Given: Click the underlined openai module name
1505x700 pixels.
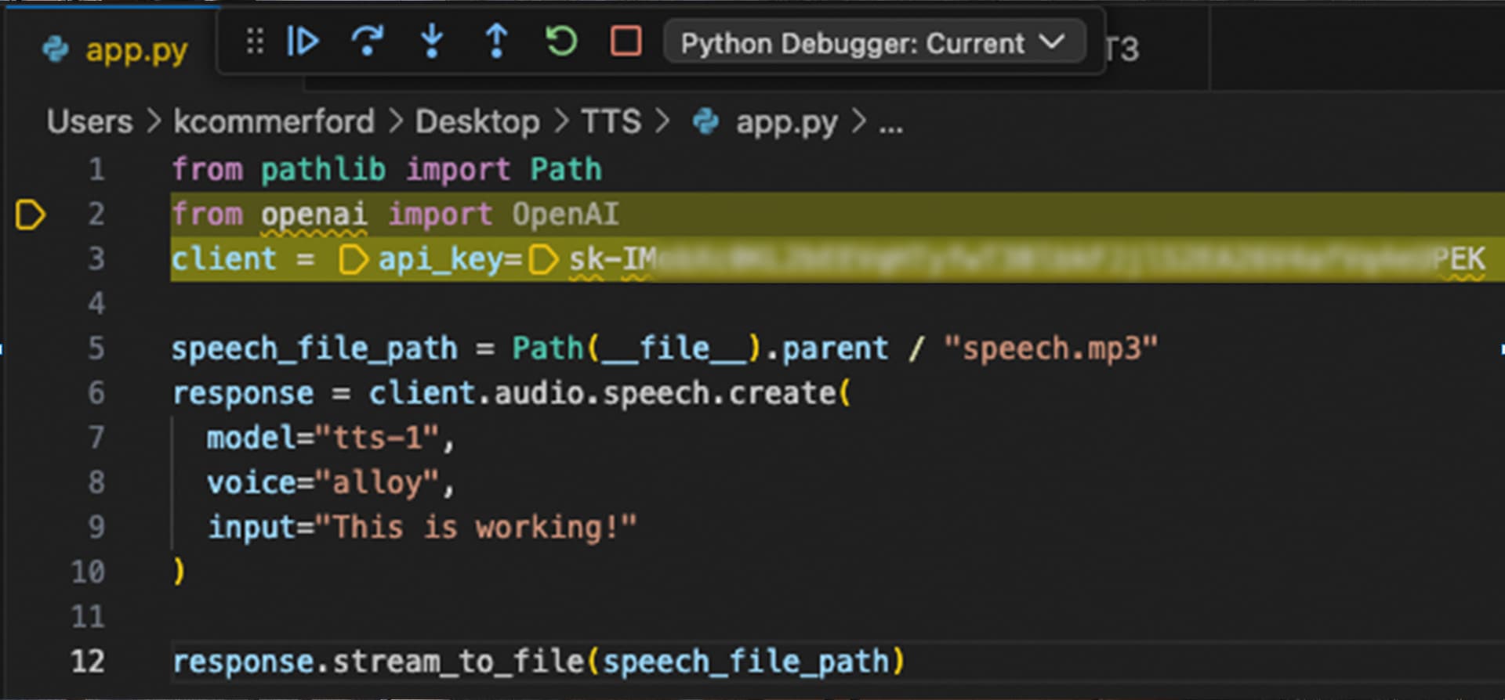Looking at the screenshot, I should click(x=314, y=215).
